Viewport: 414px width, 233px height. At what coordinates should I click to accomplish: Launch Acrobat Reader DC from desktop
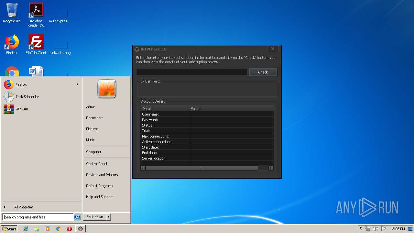click(x=36, y=15)
